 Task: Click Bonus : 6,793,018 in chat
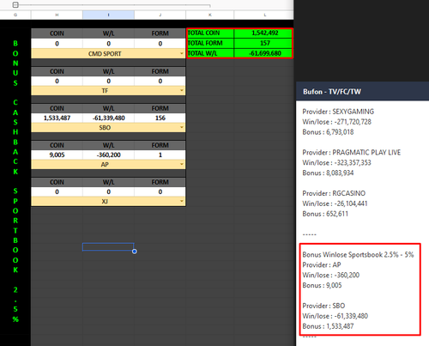328,132
